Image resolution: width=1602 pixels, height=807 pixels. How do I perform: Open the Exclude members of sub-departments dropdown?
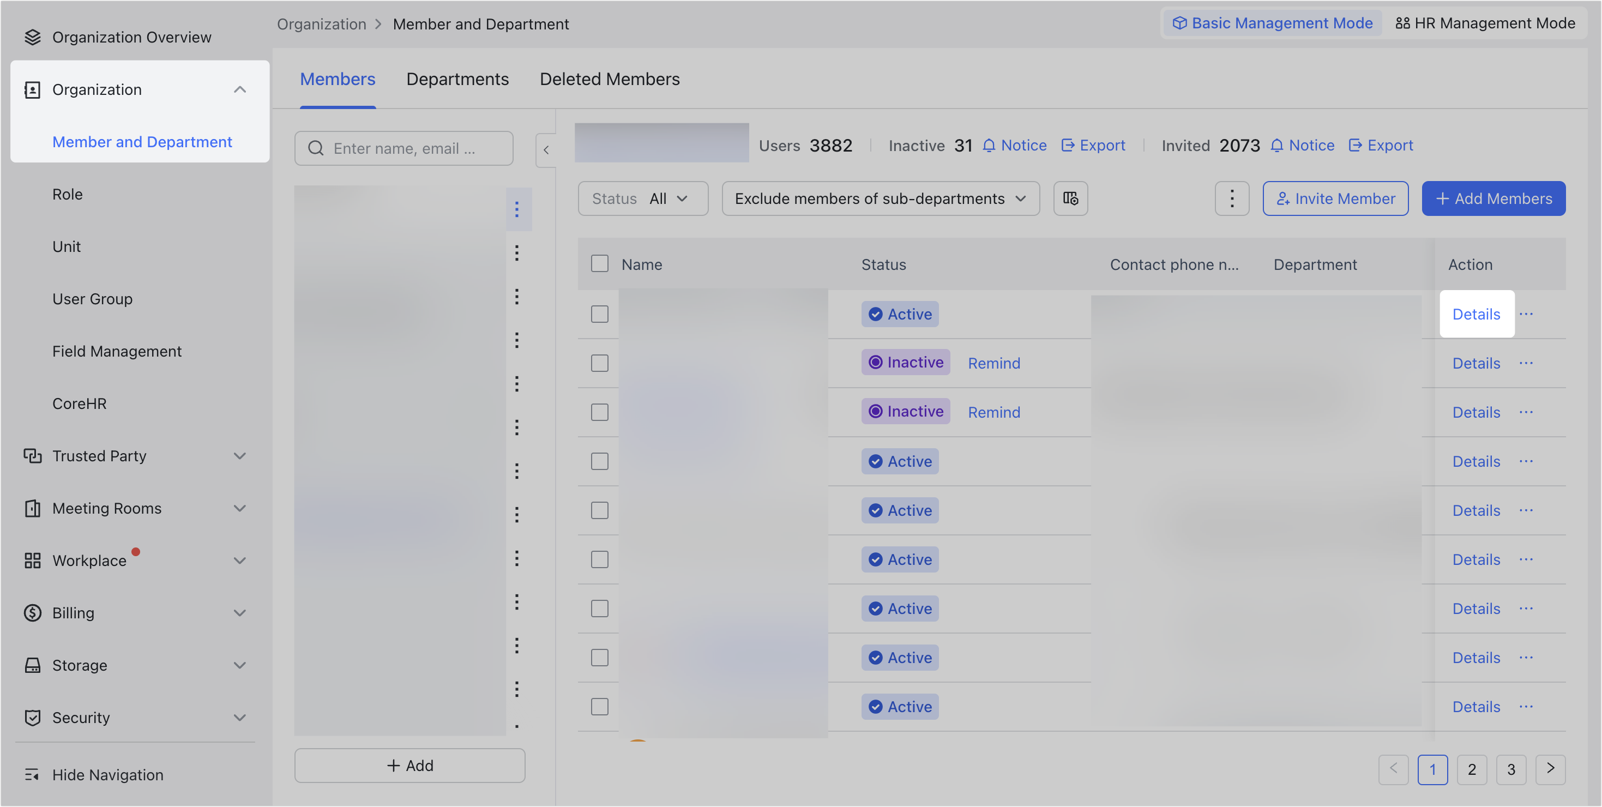880,198
